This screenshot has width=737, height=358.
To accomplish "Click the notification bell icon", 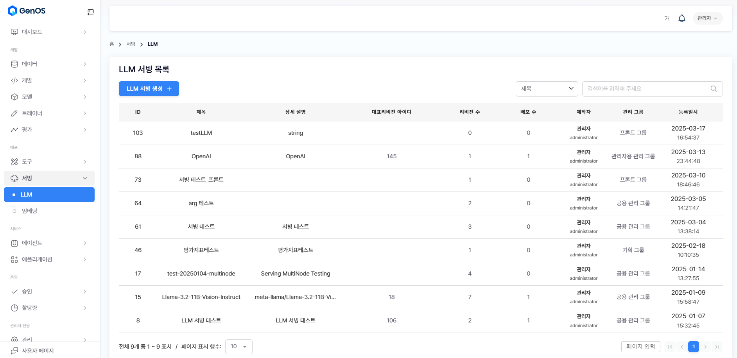I will [681, 18].
